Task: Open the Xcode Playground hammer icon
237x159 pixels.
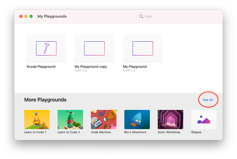Action: click(x=46, y=48)
